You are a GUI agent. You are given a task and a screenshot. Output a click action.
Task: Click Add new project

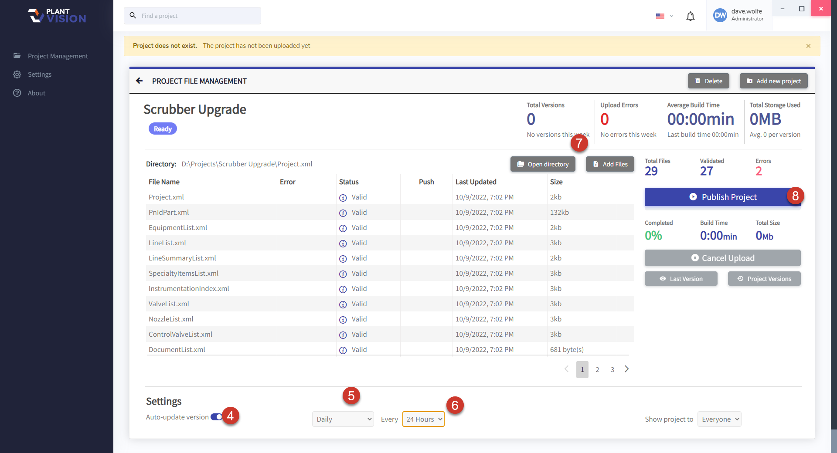click(773, 81)
